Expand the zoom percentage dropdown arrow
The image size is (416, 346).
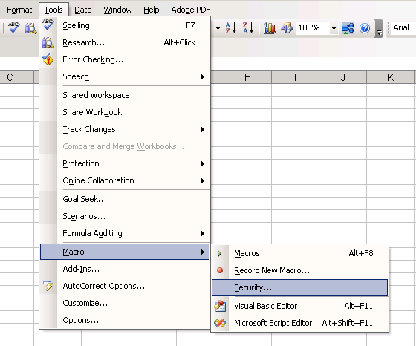[x=334, y=27]
